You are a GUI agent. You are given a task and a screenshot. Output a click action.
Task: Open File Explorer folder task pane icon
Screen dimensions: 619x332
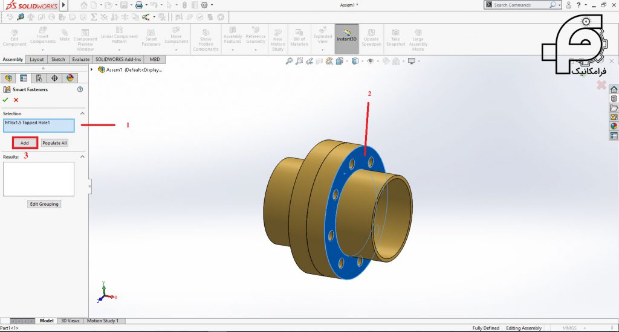[x=614, y=108]
